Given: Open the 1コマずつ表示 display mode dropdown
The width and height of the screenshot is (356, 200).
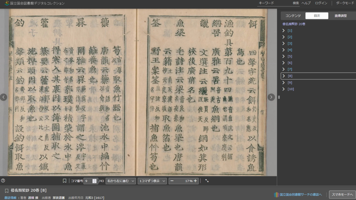Looking at the screenshot, I should point(152,181).
